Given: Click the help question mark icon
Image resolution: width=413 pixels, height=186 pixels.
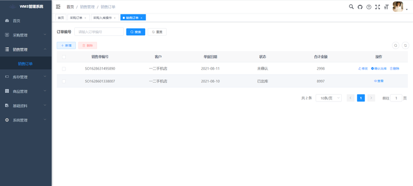Looking at the screenshot, I should click(x=369, y=7).
